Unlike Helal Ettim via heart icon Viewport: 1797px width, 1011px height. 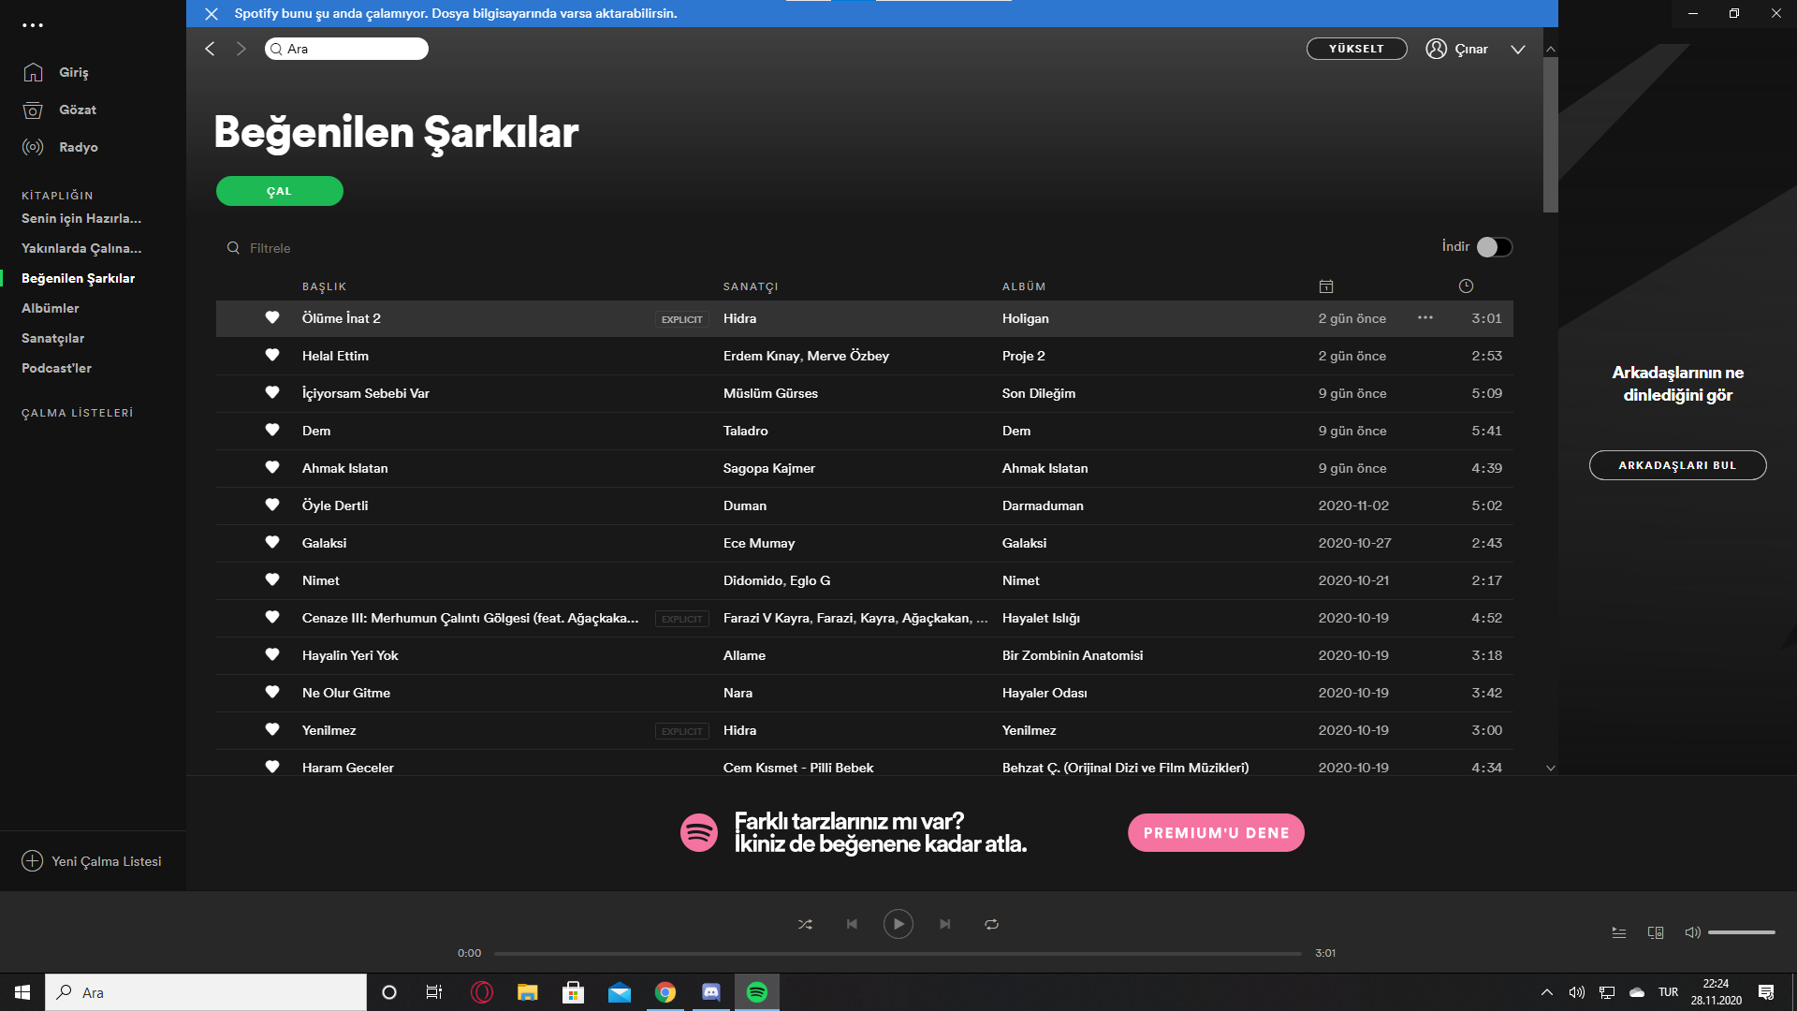click(x=272, y=356)
